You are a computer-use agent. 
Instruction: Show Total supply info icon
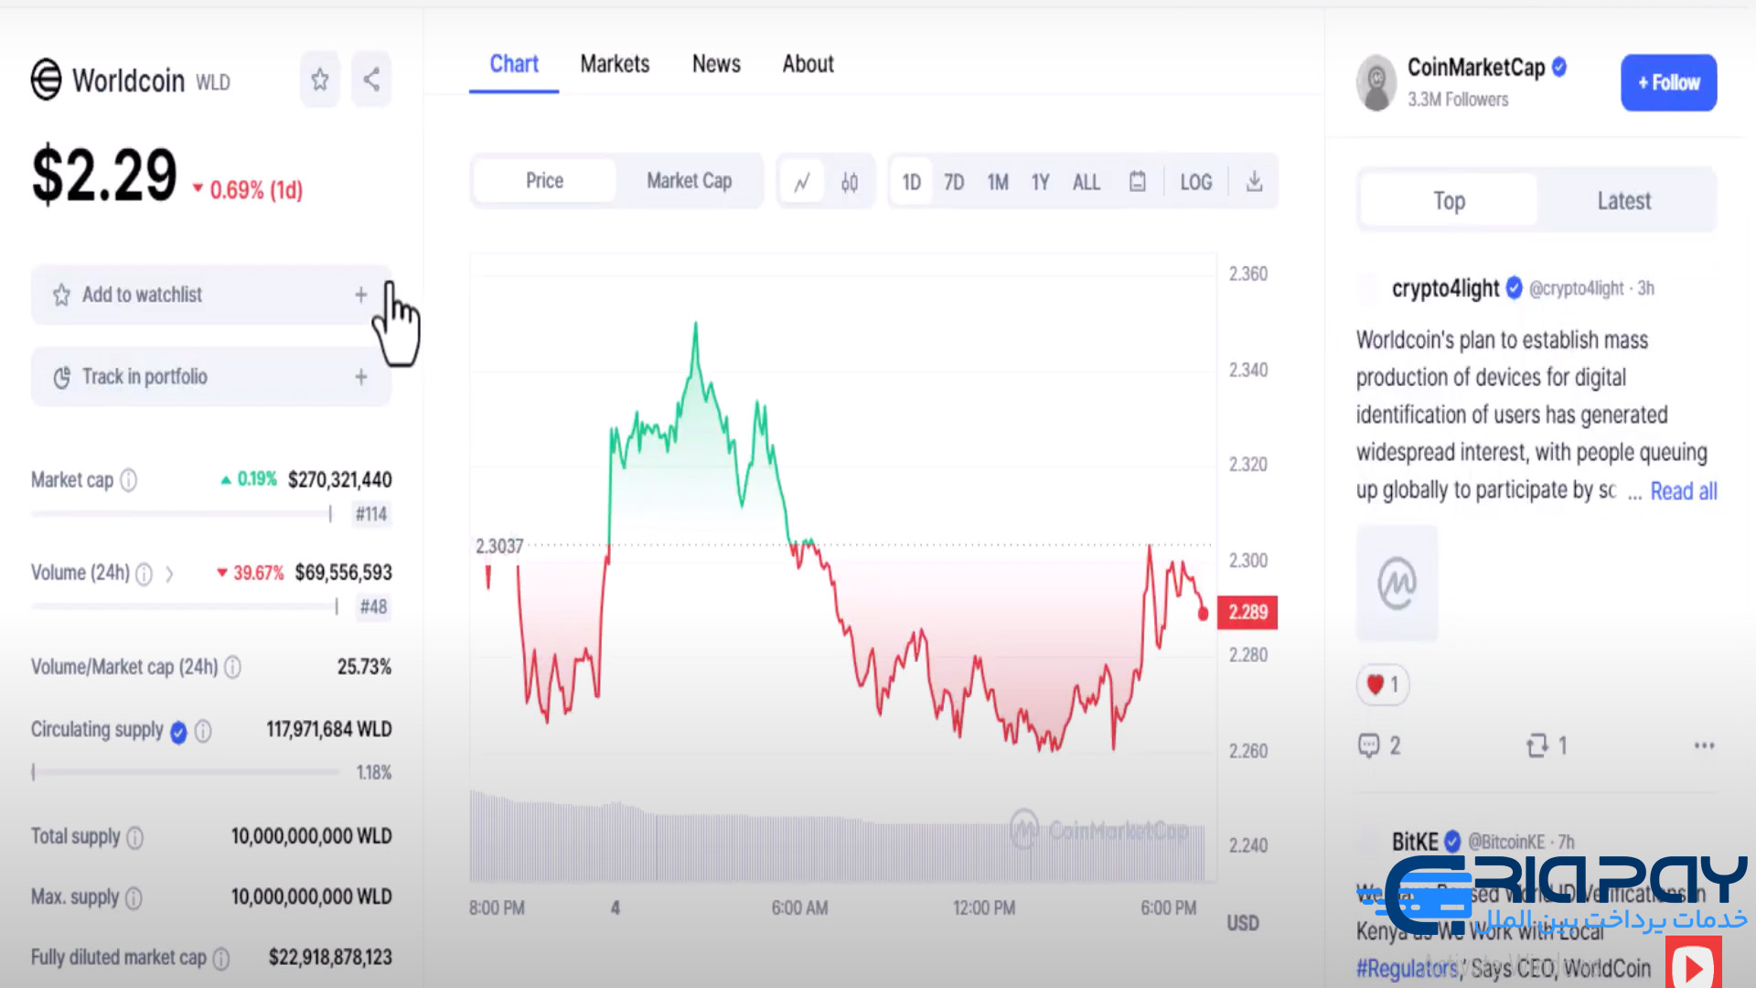point(134,837)
